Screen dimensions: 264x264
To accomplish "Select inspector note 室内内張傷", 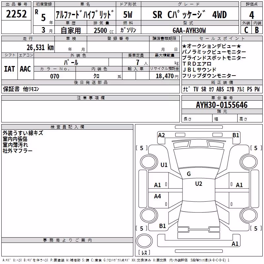I will 15,139.
